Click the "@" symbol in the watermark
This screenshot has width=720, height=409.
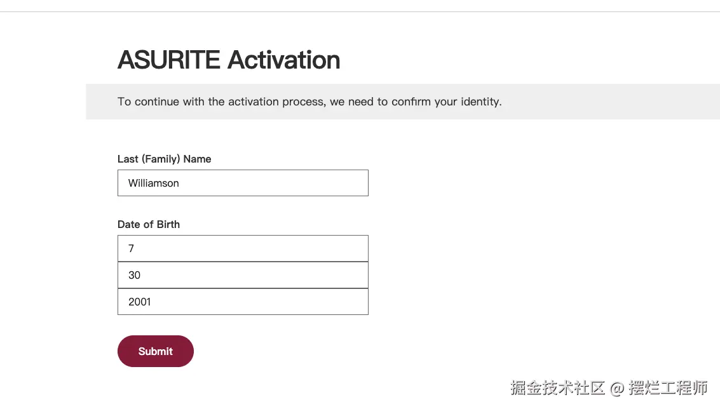pos(616,387)
